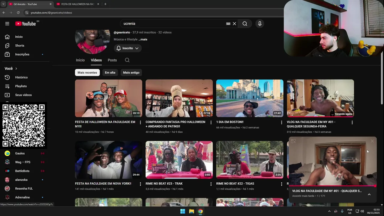This screenshot has height=216, width=384.
Task: Open FESTA DE HALLOWEEN NA FACULDADE video title
Action: tap(105, 124)
